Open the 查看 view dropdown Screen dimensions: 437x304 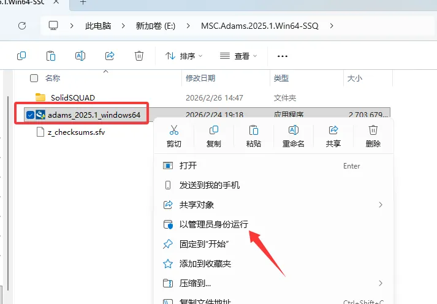pos(238,56)
